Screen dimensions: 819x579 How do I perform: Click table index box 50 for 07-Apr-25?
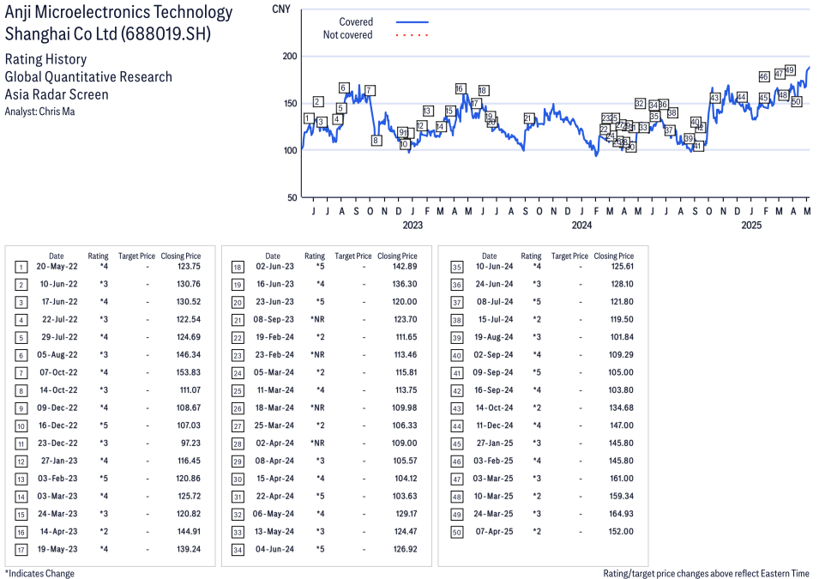456,533
